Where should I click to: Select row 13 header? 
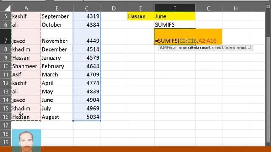(6, 92)
